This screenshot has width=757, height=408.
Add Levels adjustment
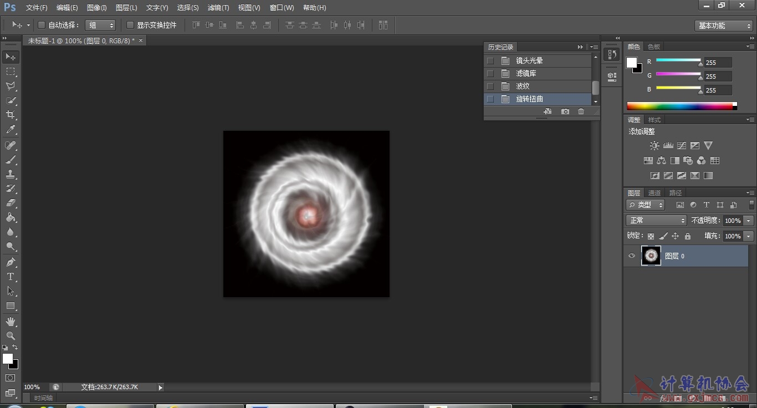coord(668,145)
